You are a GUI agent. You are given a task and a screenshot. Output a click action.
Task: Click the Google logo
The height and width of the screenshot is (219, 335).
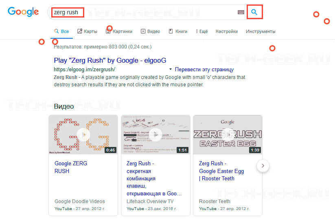[x=23, y=12]
